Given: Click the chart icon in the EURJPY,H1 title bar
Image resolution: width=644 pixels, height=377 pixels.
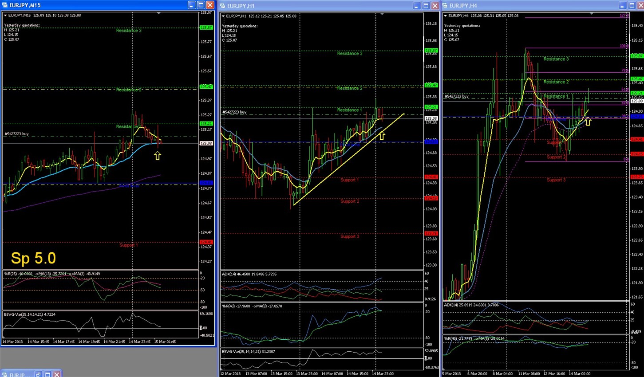Looking at the screenshot, I should [x=223, y=6].
